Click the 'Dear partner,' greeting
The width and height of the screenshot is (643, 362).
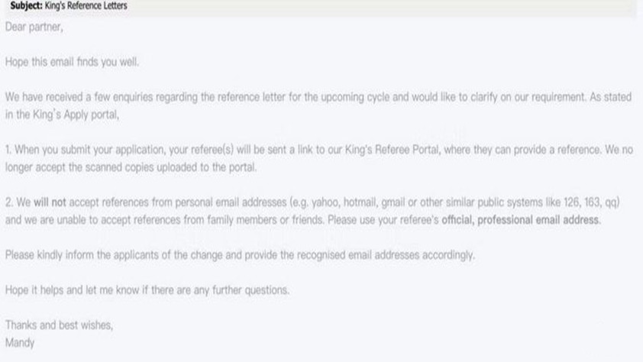[34, 27]
